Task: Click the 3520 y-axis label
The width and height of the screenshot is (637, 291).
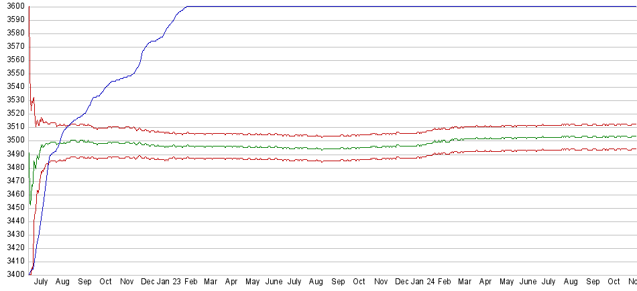Action: click(x=13, y=113)
